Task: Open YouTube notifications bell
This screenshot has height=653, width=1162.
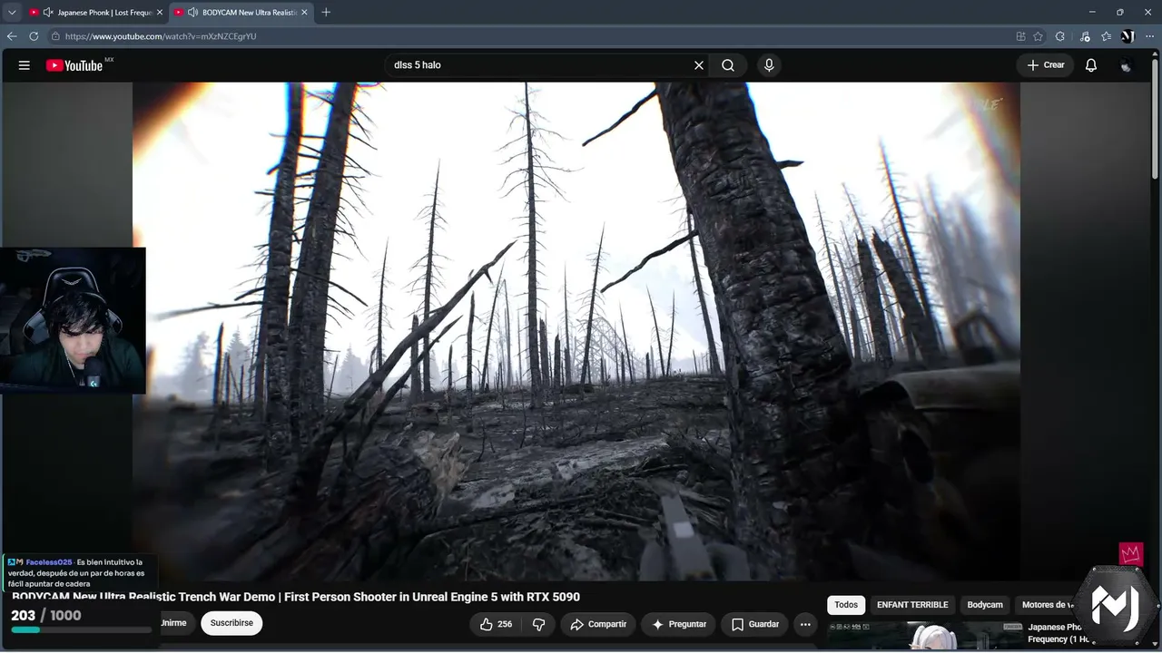Action: coord(1091,65)
